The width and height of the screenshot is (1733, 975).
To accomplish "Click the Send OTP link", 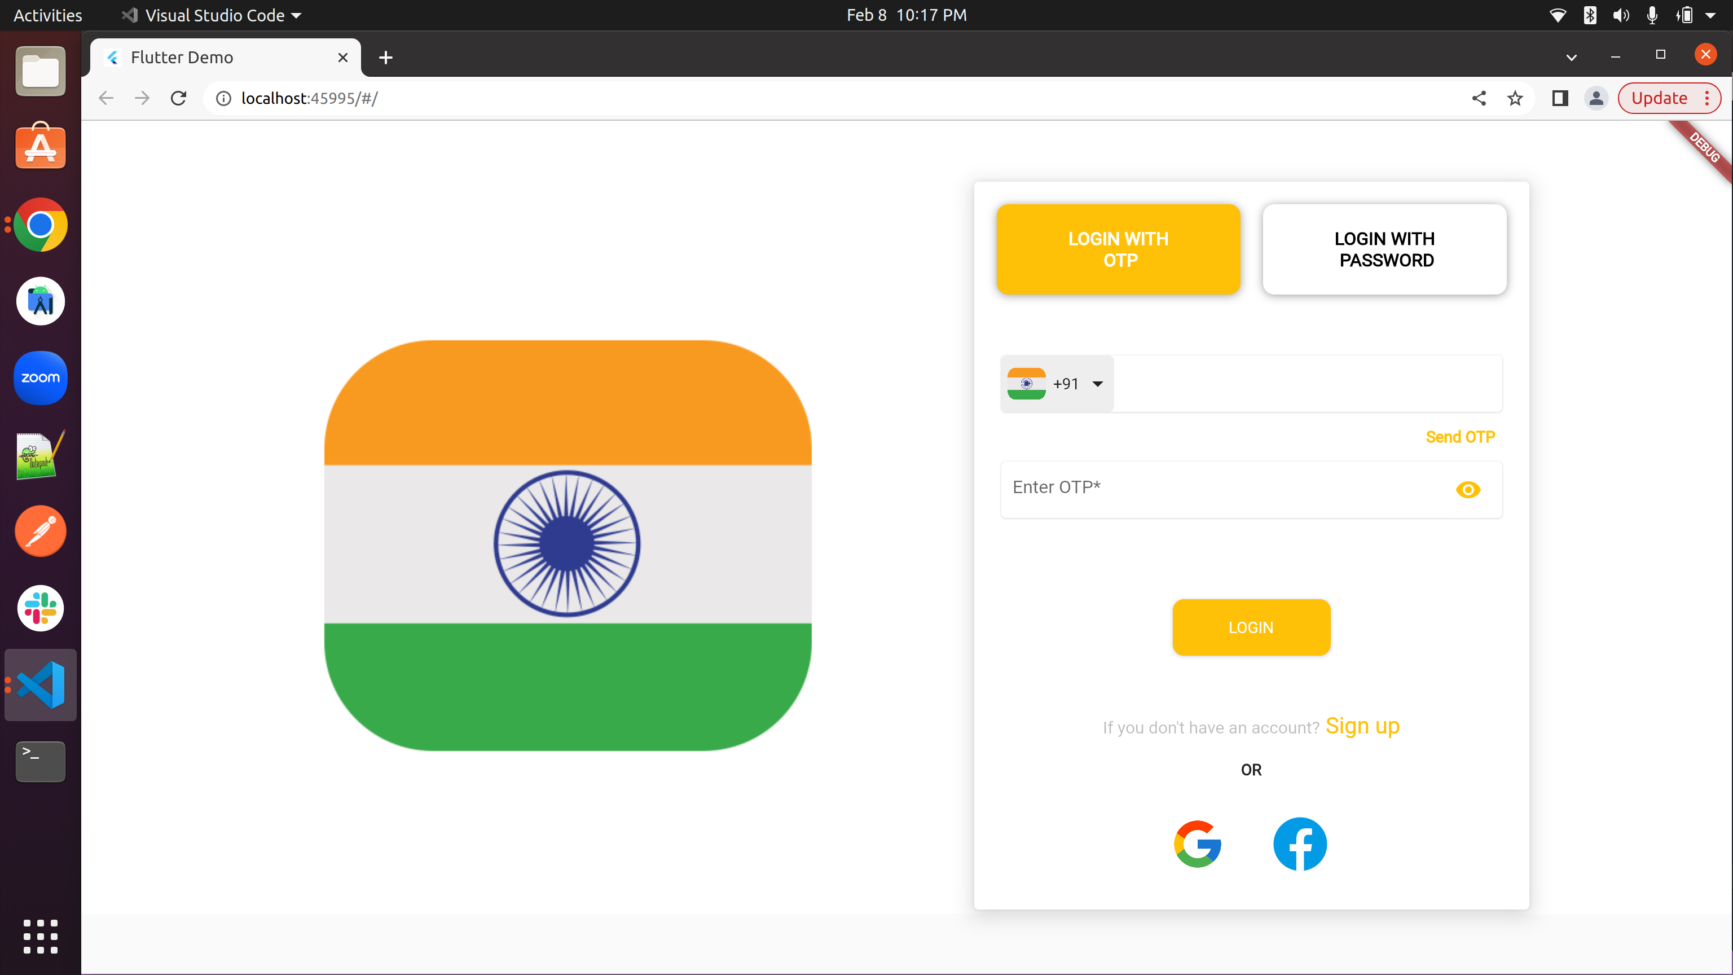I will (1460, 437).
